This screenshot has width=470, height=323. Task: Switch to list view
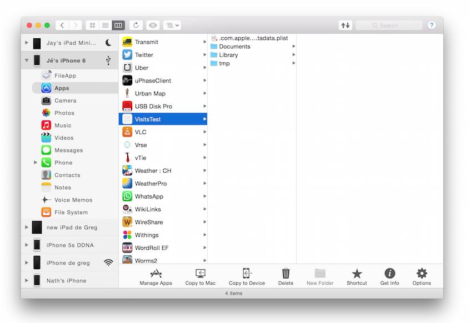point(105,26)
